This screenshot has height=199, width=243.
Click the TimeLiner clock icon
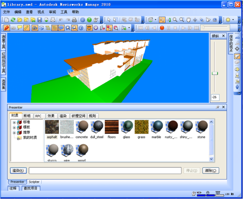click(96, 28)
